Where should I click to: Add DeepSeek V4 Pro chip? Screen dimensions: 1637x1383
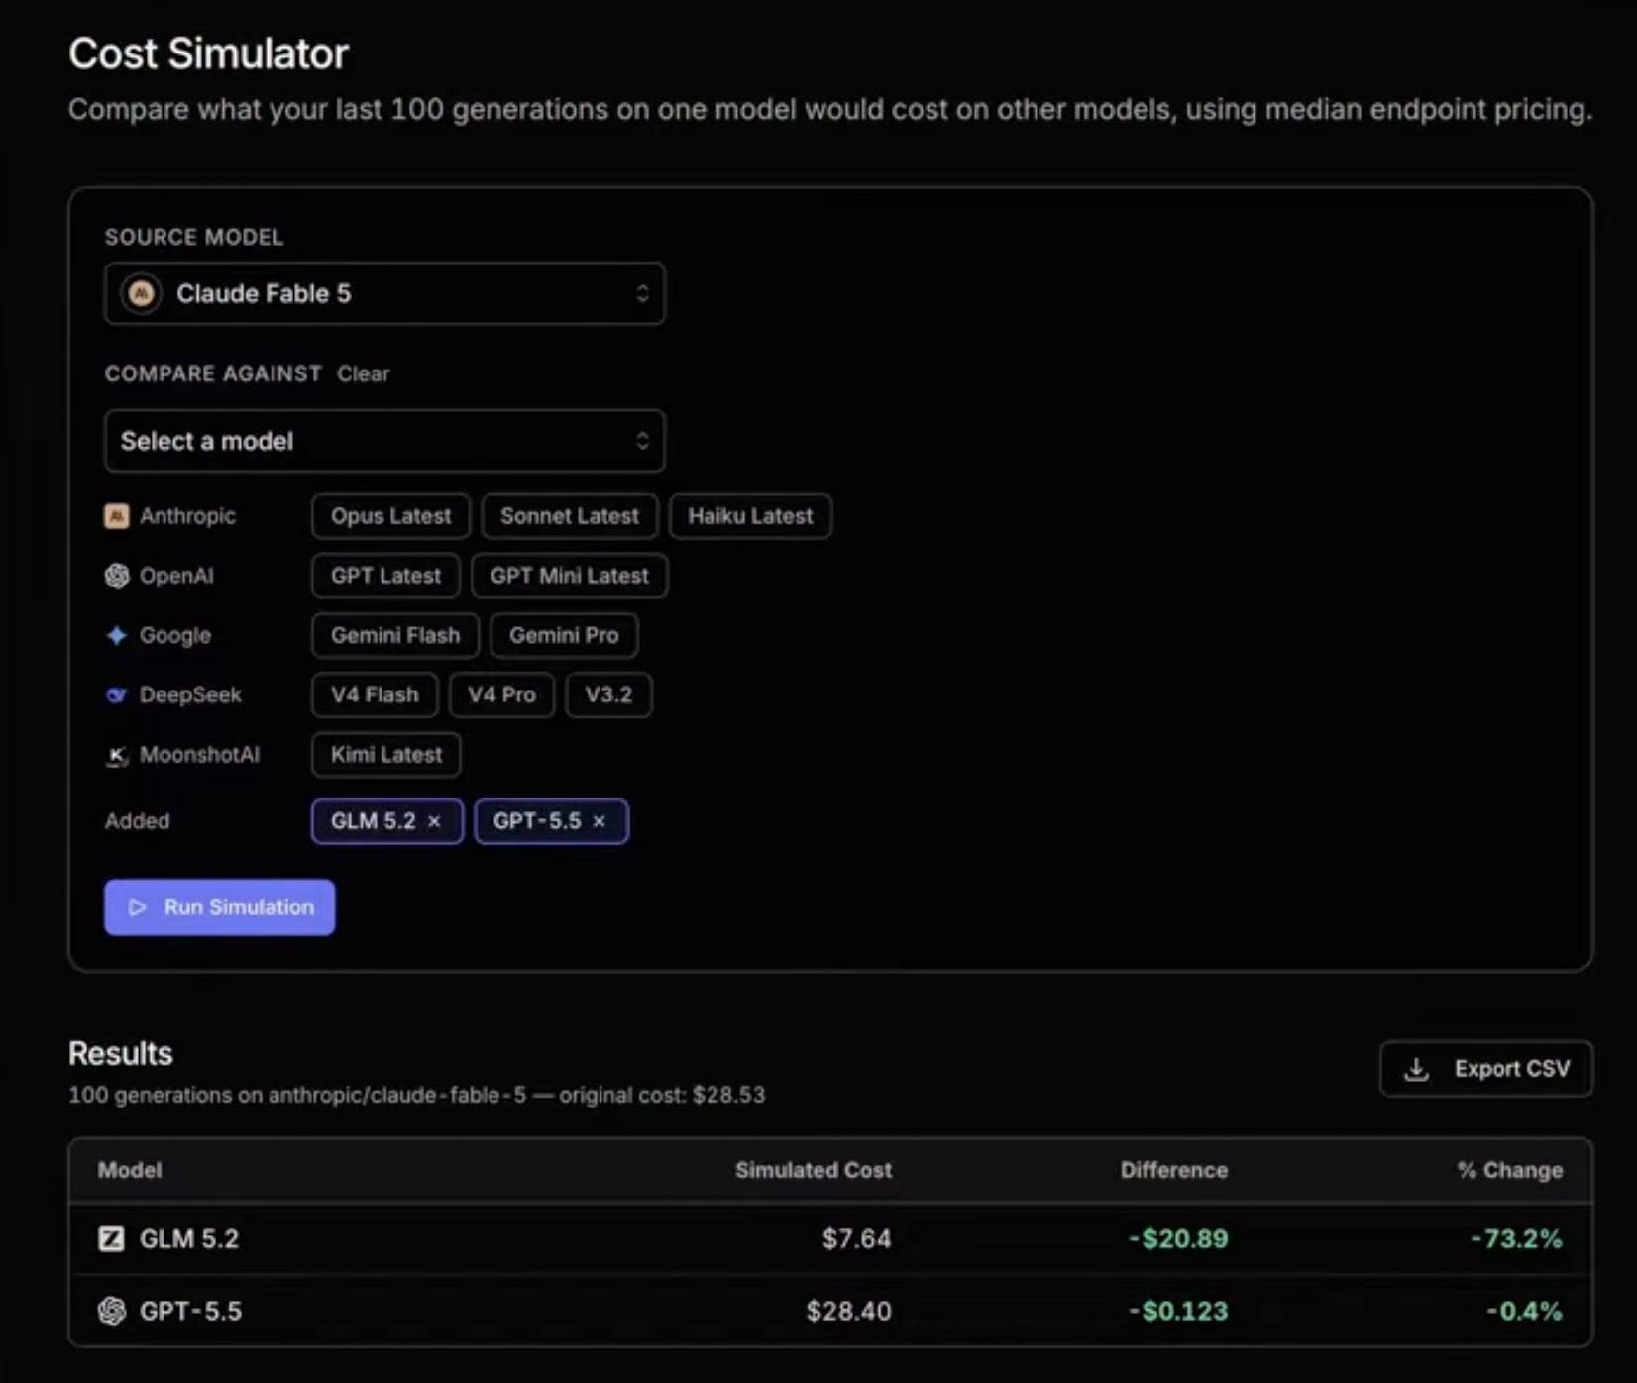pyautogui.click(x=501, y=694)
